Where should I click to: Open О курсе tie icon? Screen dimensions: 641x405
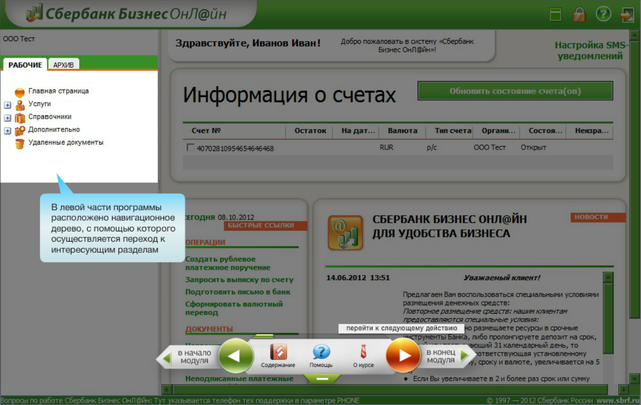tap(363, 353)
